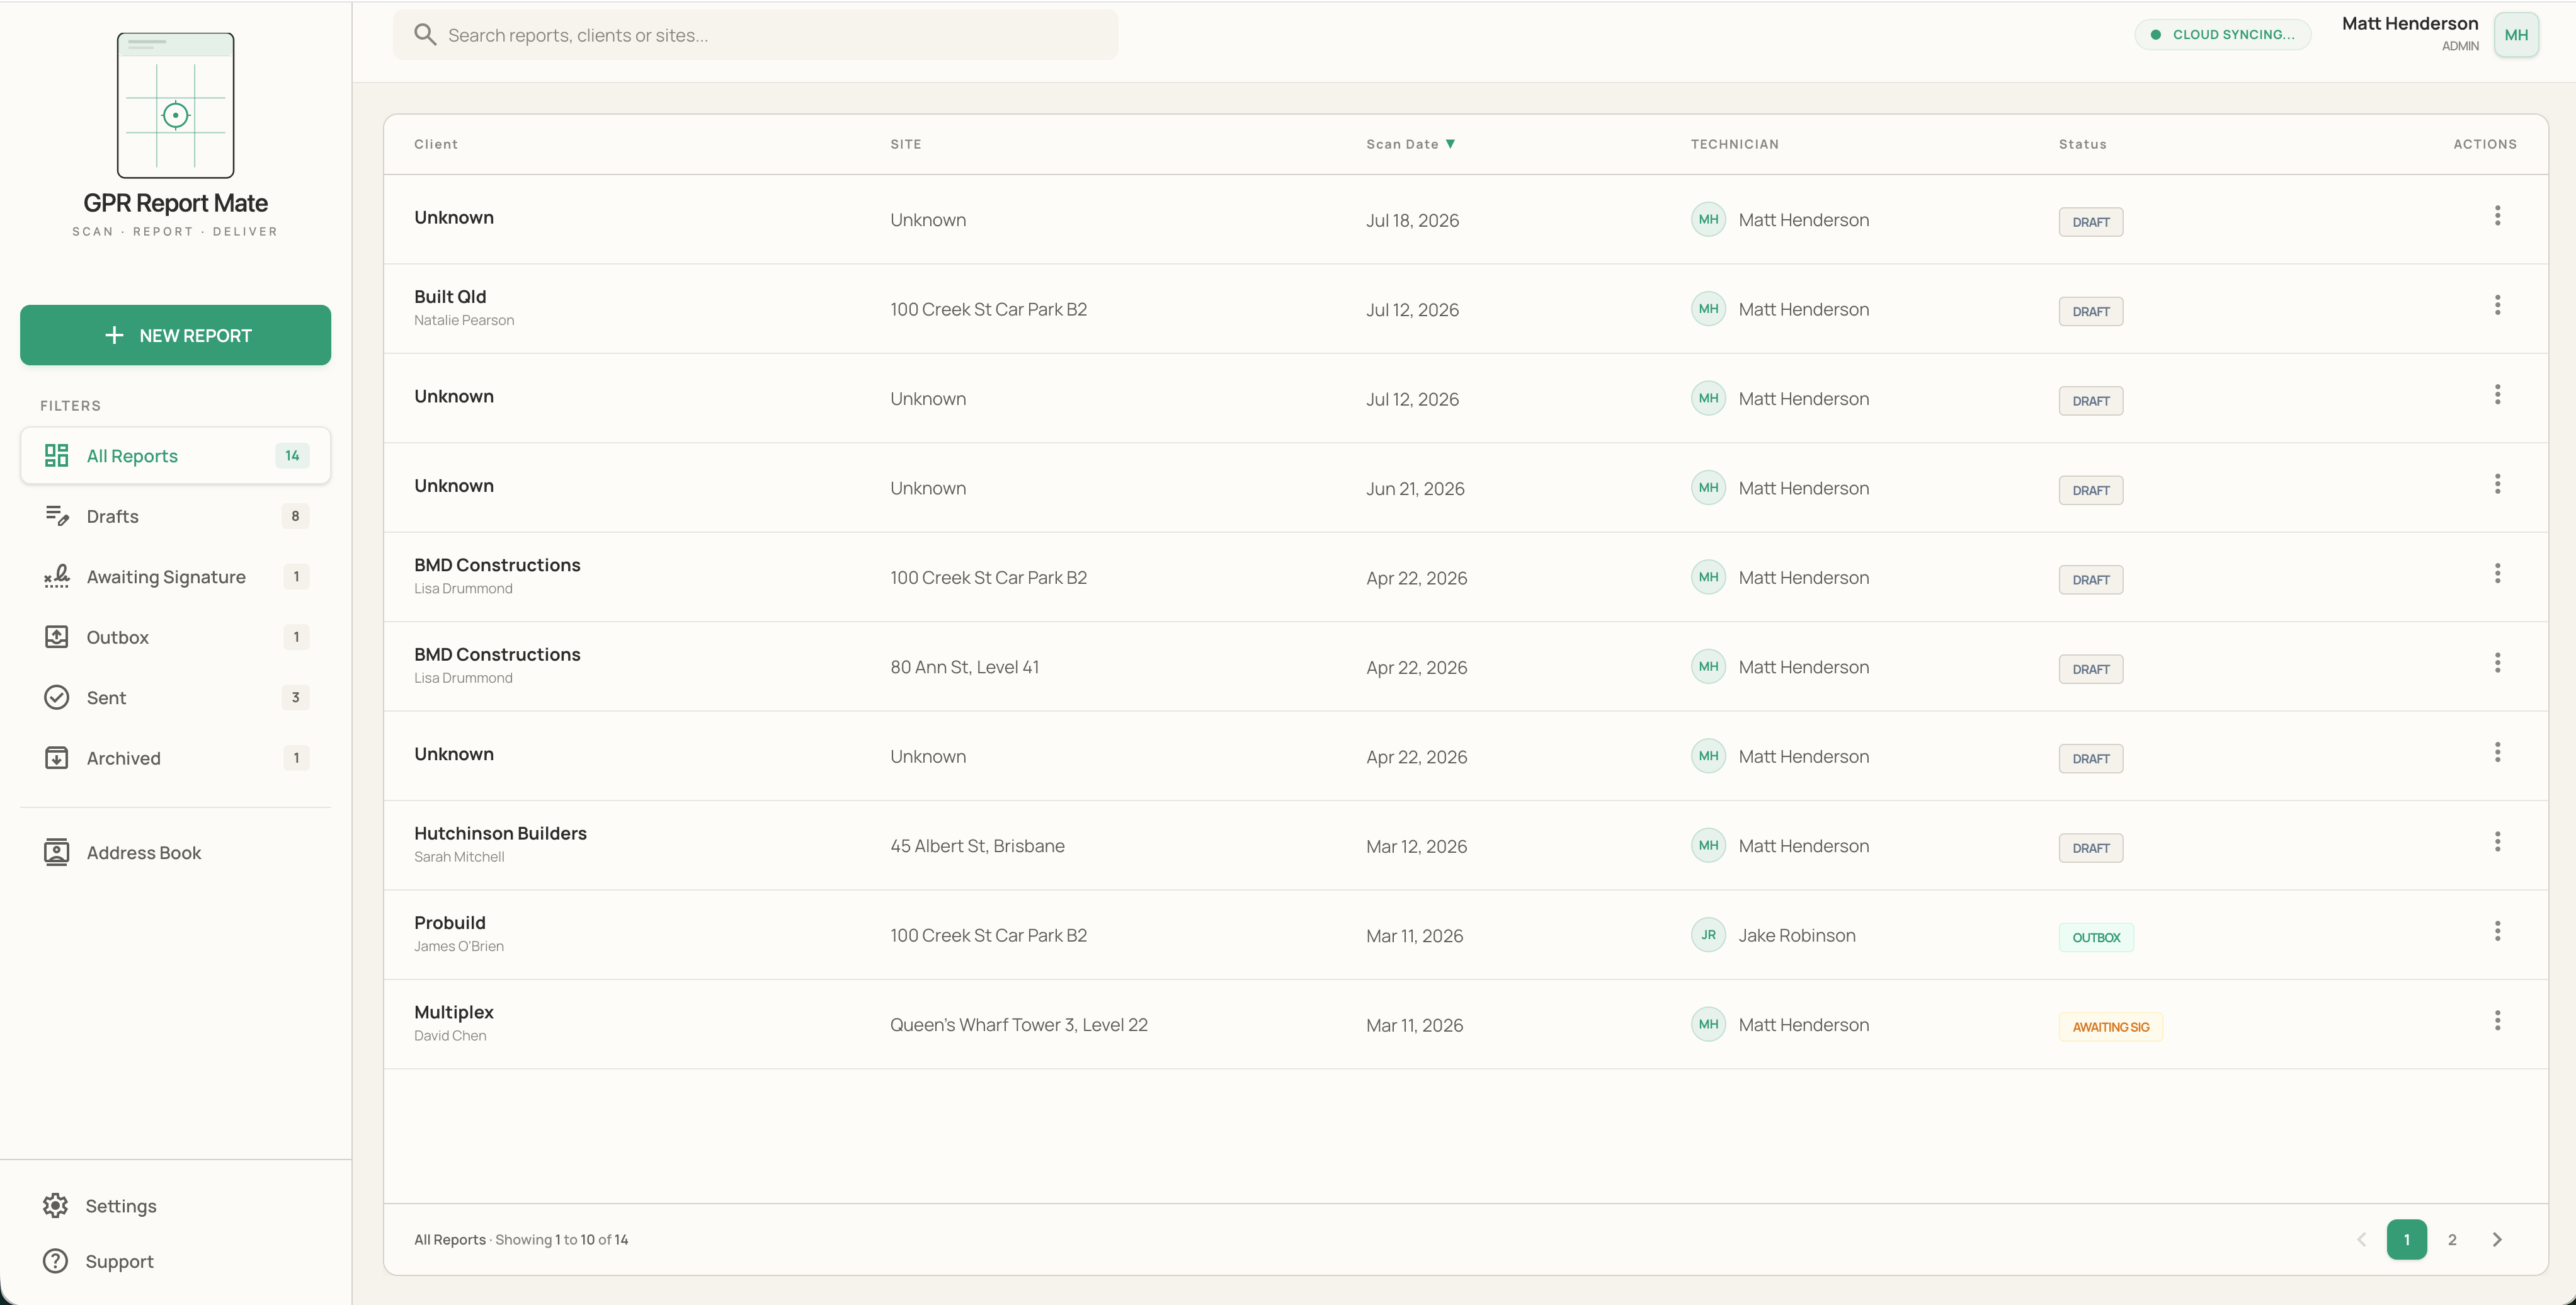Click the Awaiting Sig badge on Multiplex

2110,1027
